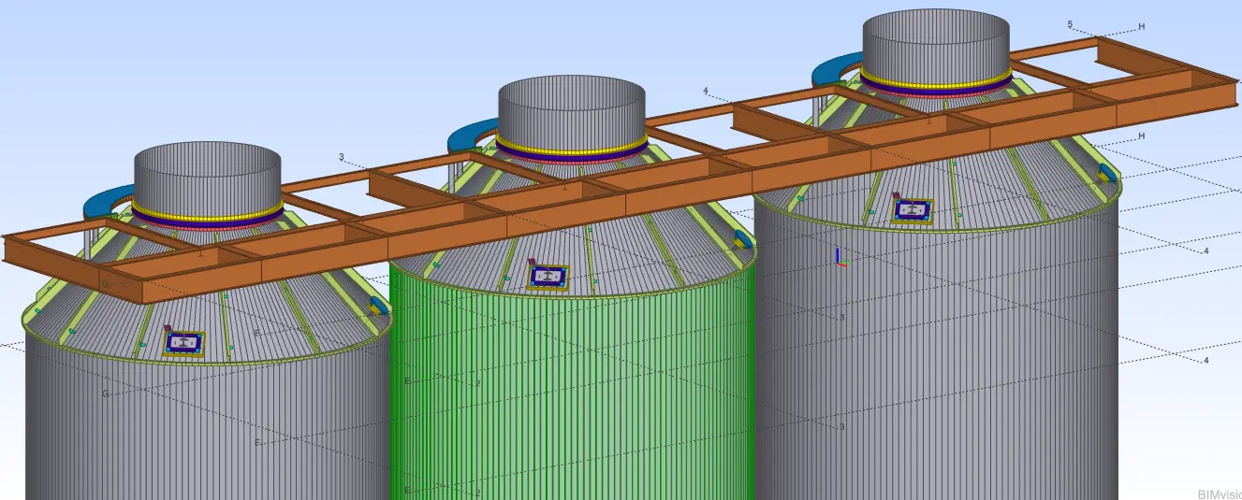Click grid label H beside label 5

[x=1141, y=27]
